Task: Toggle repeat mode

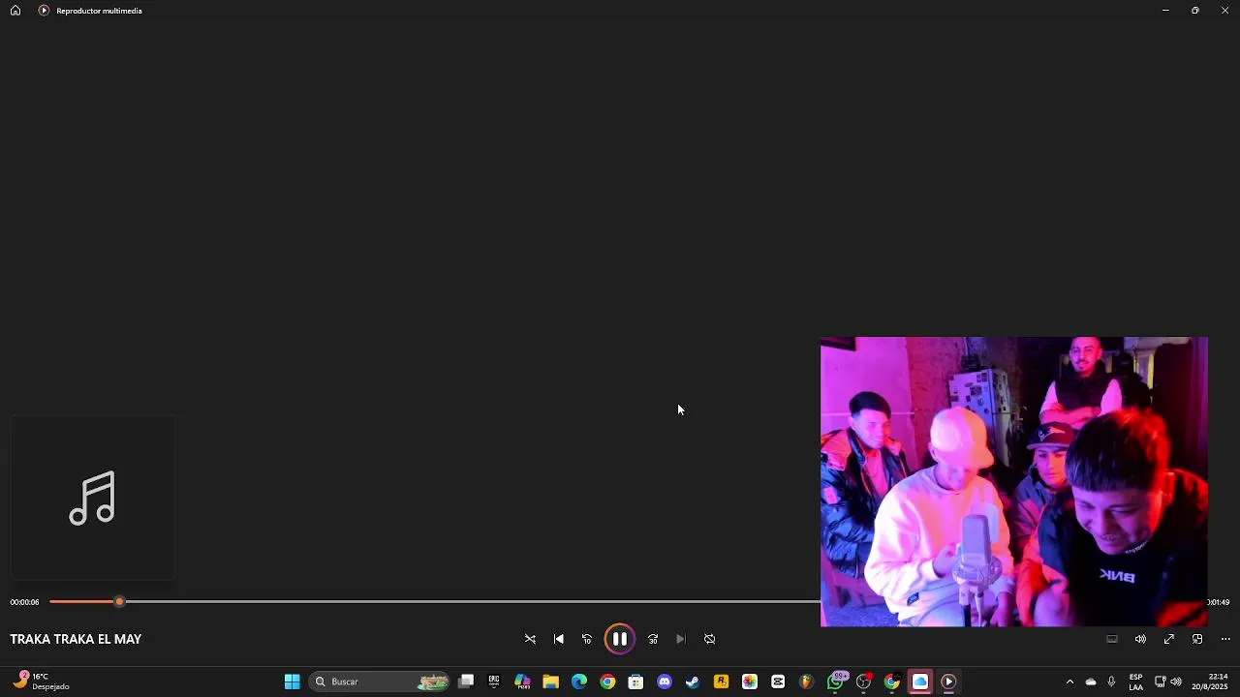Action: 710,639
